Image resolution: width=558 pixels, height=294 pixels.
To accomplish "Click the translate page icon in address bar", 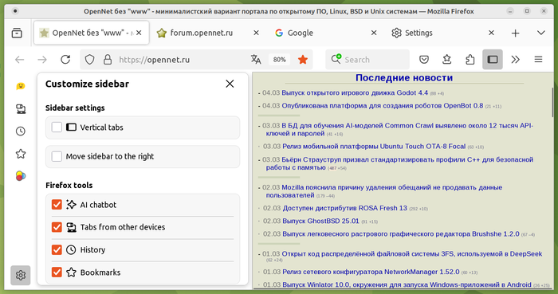I will coord(256,60).
